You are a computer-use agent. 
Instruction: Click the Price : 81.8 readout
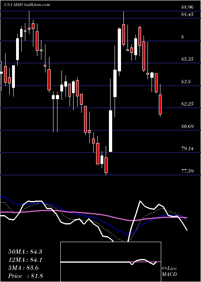click(25, 276)
